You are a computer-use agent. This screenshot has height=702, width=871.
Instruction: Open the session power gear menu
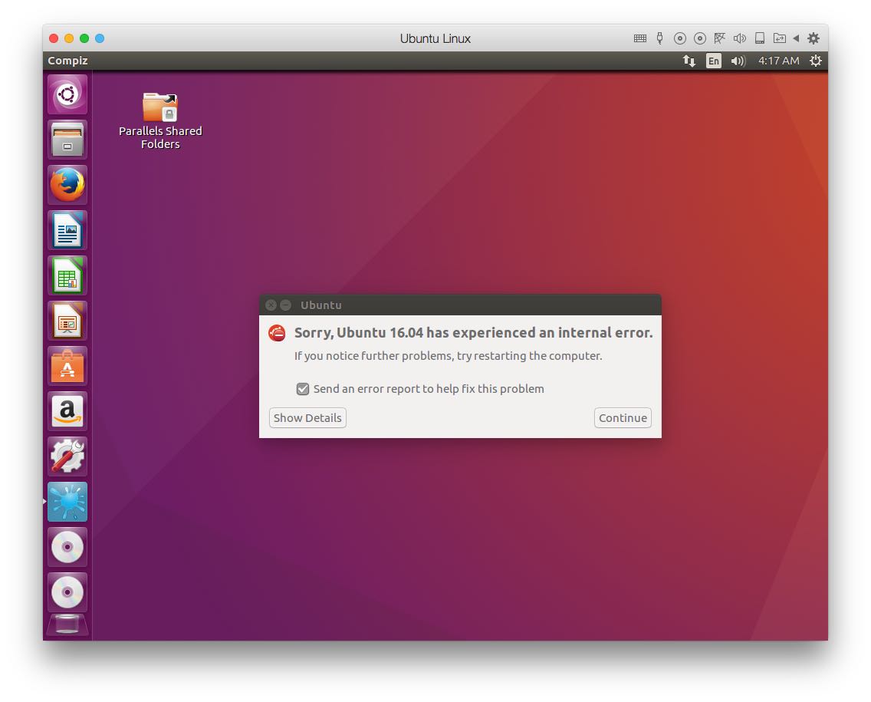click(816, 61)
